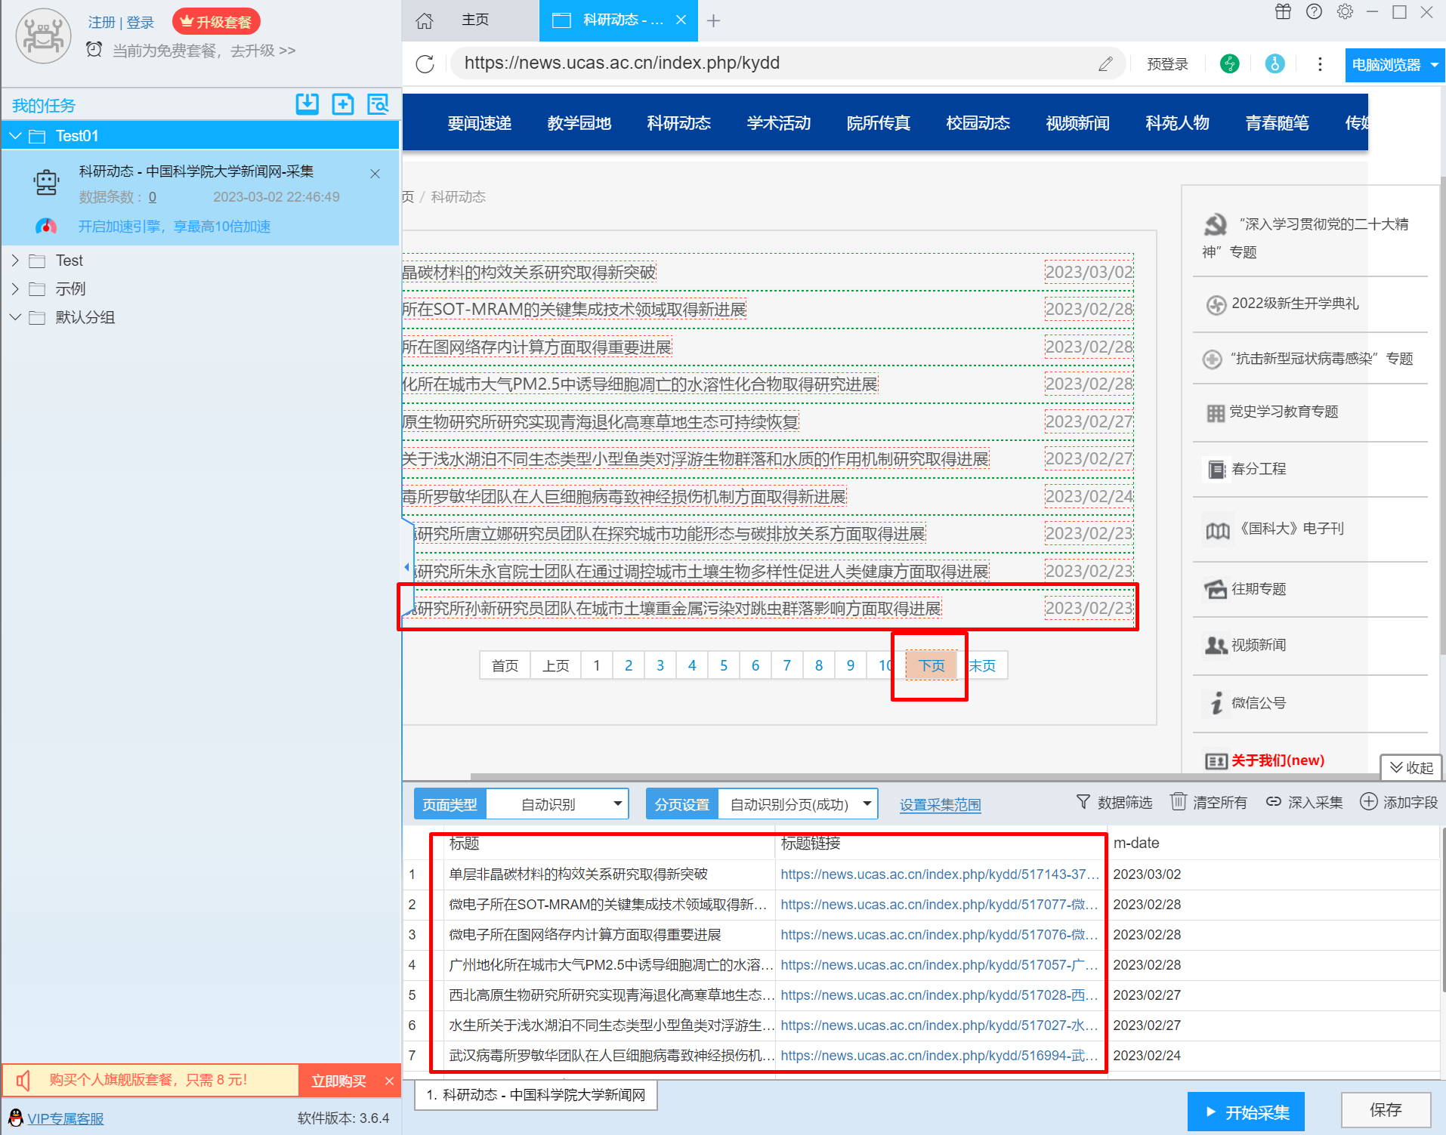Click the 清空所有 trash icon

[1178, 801]
